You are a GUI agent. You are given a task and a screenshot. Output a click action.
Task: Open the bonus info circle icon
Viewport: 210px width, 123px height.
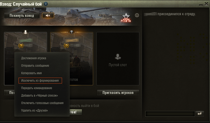[137, 15]
